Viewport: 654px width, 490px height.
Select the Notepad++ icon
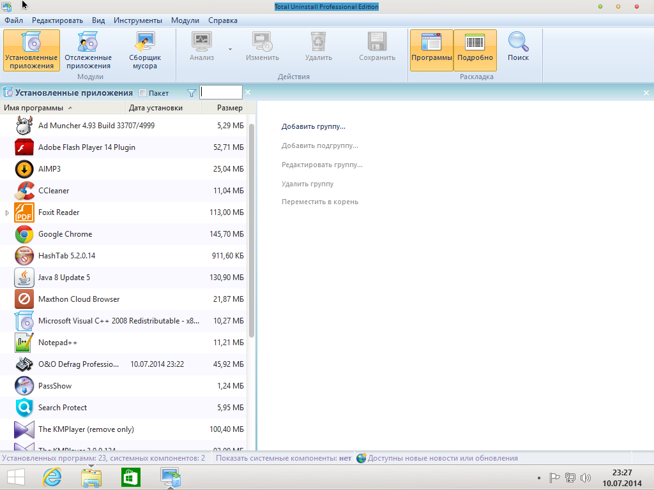24,343
